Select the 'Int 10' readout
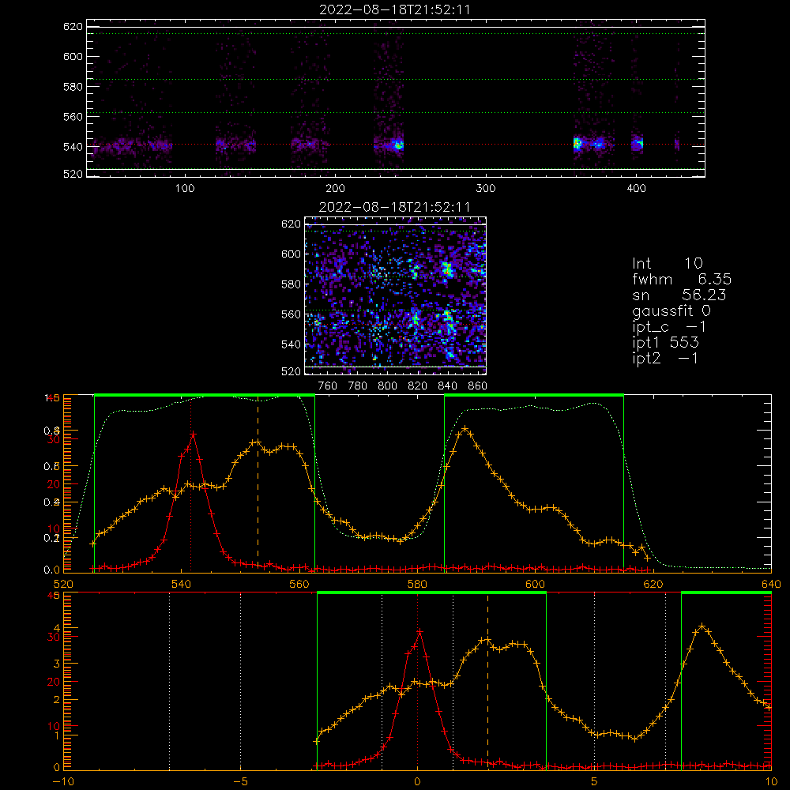790x790 pixels. click(667, 264)
